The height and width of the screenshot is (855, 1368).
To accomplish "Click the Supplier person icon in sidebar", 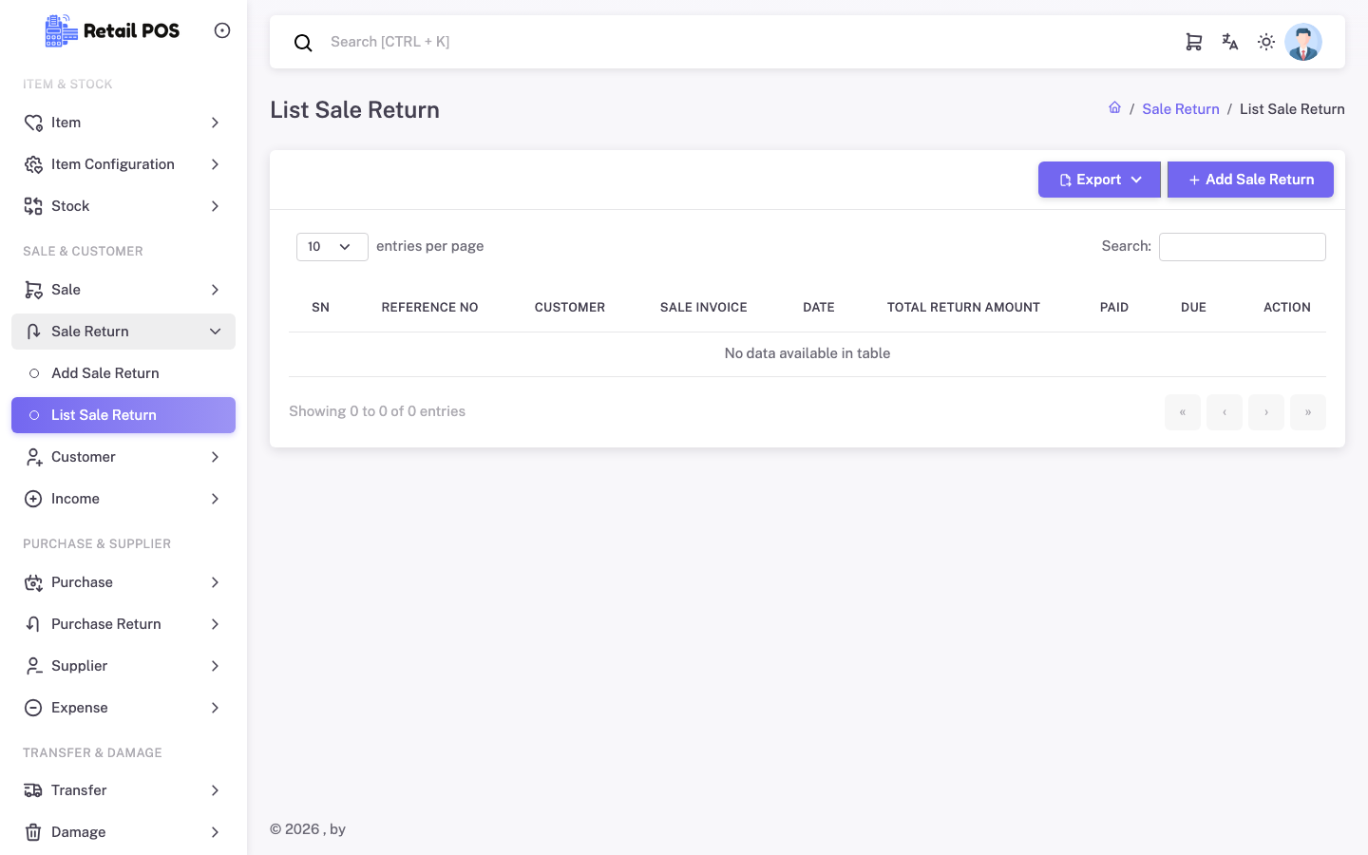I will pyautogui.click(x=33, y=666).
